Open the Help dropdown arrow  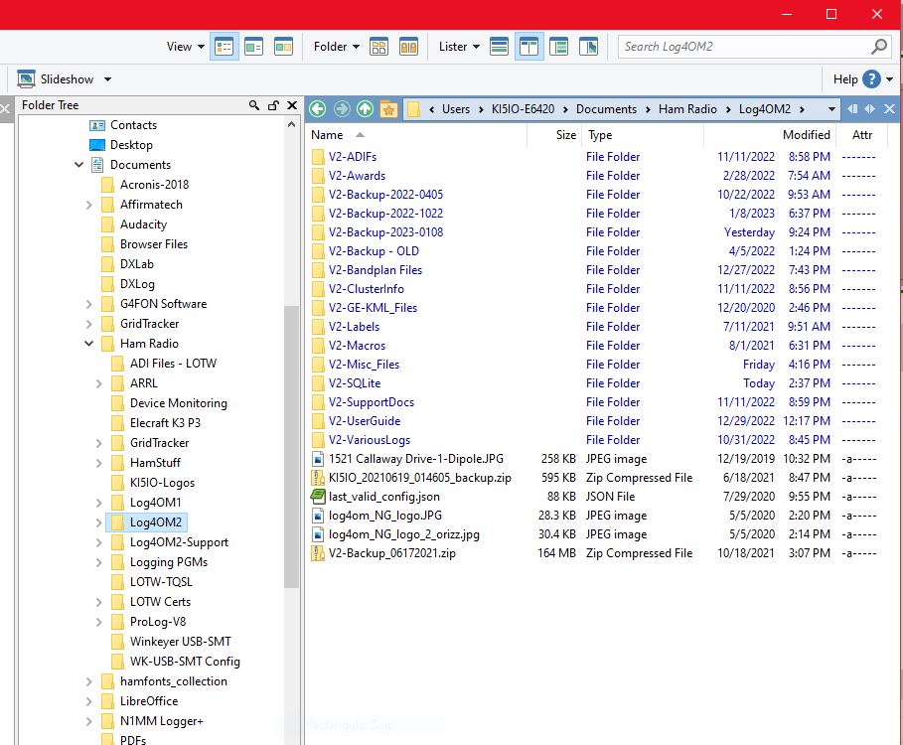tap(890, 79)
